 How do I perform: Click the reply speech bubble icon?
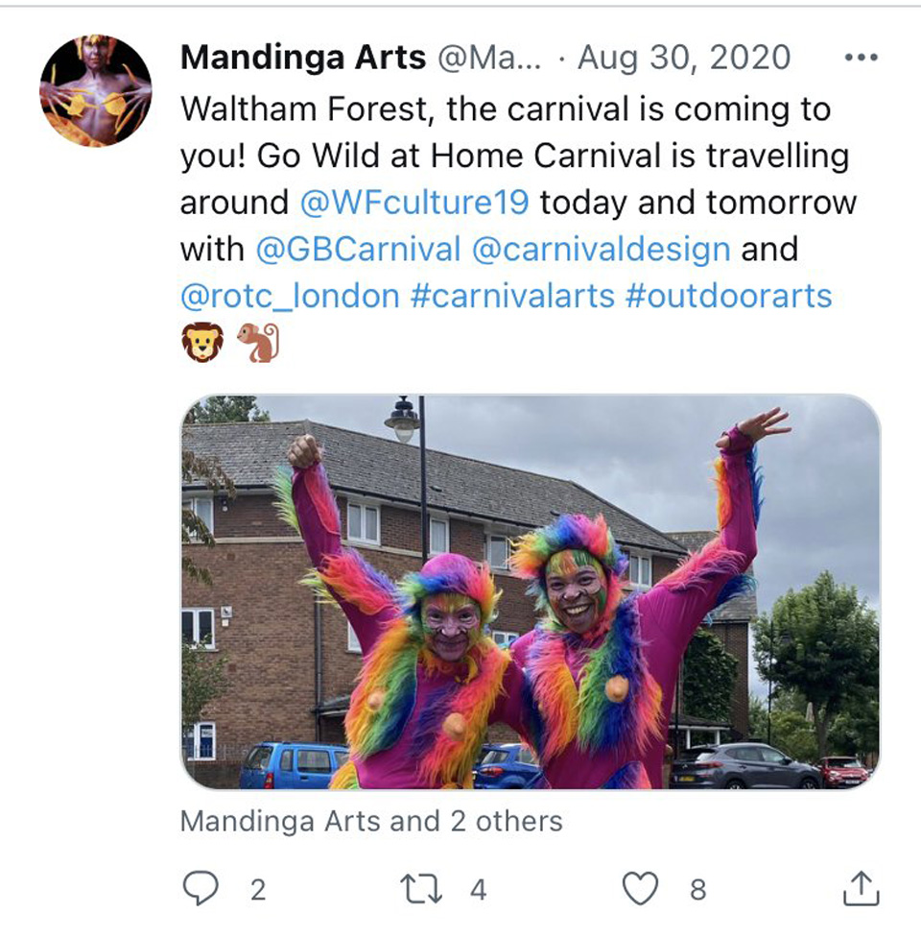[201, 888]
